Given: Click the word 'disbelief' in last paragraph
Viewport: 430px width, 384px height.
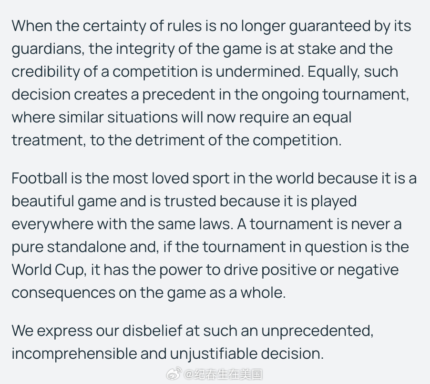Looking at the screenshot, I should 152,331.
